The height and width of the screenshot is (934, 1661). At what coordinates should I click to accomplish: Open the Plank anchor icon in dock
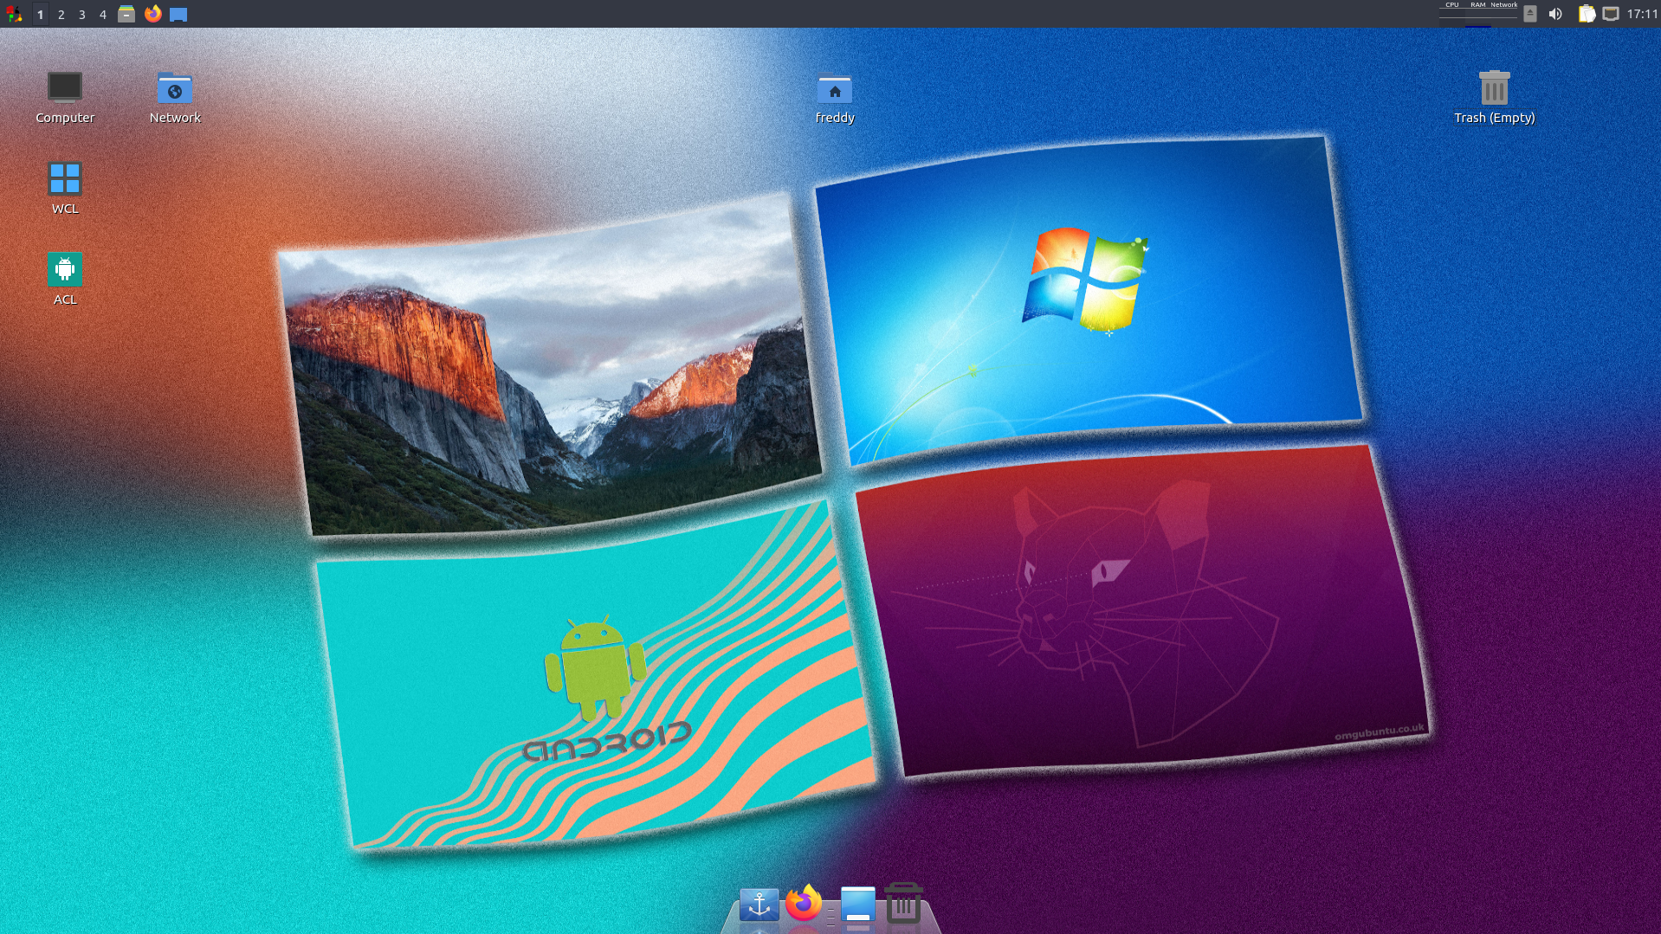tap(759, 905)
